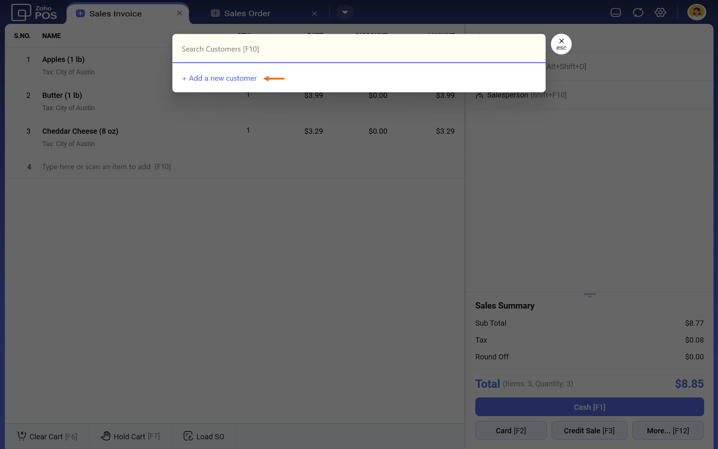
Task: Open the settings gear icon
Action: click(660, 13)
